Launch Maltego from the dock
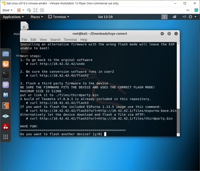The image size is (200, 171). (x=6, y=95)
